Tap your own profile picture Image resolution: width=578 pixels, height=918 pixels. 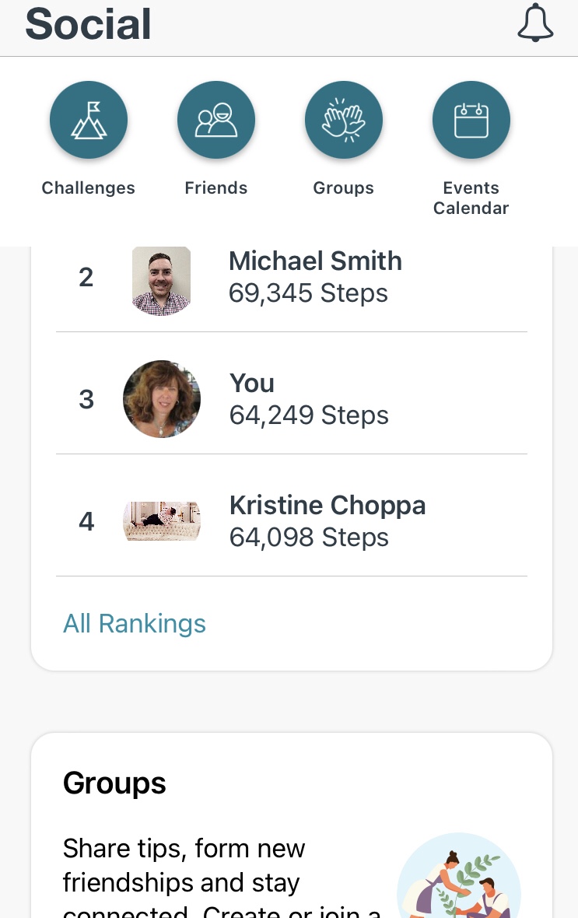162,399
